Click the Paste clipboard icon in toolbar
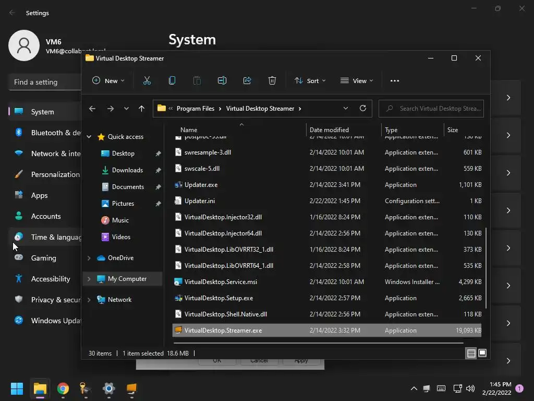Viewport: 534px width, 401px height. pyautogui.click(x=197, y=80)
